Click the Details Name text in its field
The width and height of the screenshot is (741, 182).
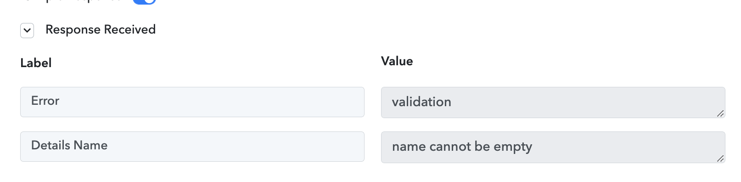[69, 145]
